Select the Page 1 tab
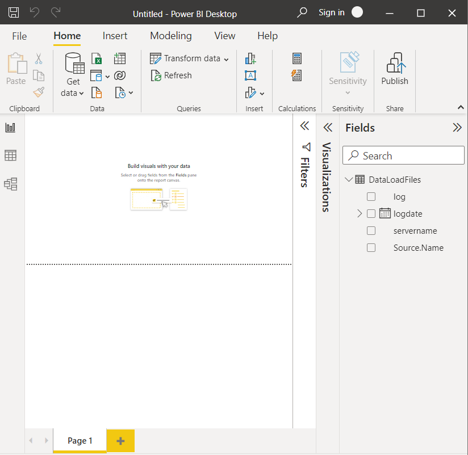 pos(80,441)
